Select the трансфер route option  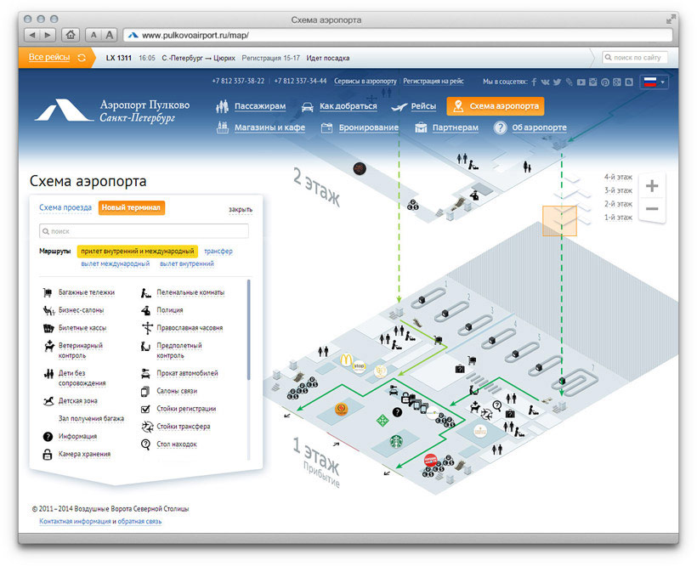tap(218, 251)
